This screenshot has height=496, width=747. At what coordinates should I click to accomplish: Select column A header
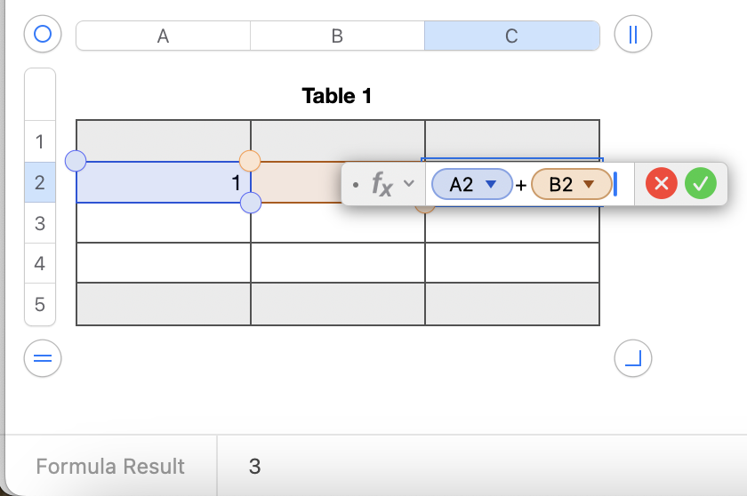pos(163,36)
